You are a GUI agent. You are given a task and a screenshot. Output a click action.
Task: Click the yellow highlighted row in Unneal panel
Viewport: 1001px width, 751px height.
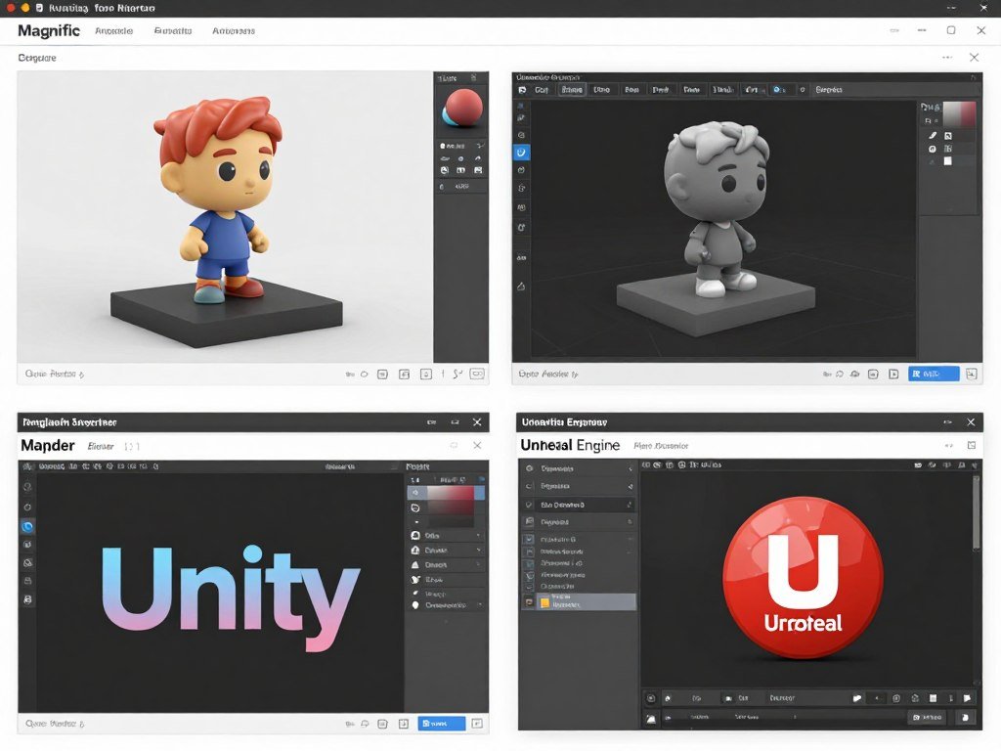tap(587, 601)
